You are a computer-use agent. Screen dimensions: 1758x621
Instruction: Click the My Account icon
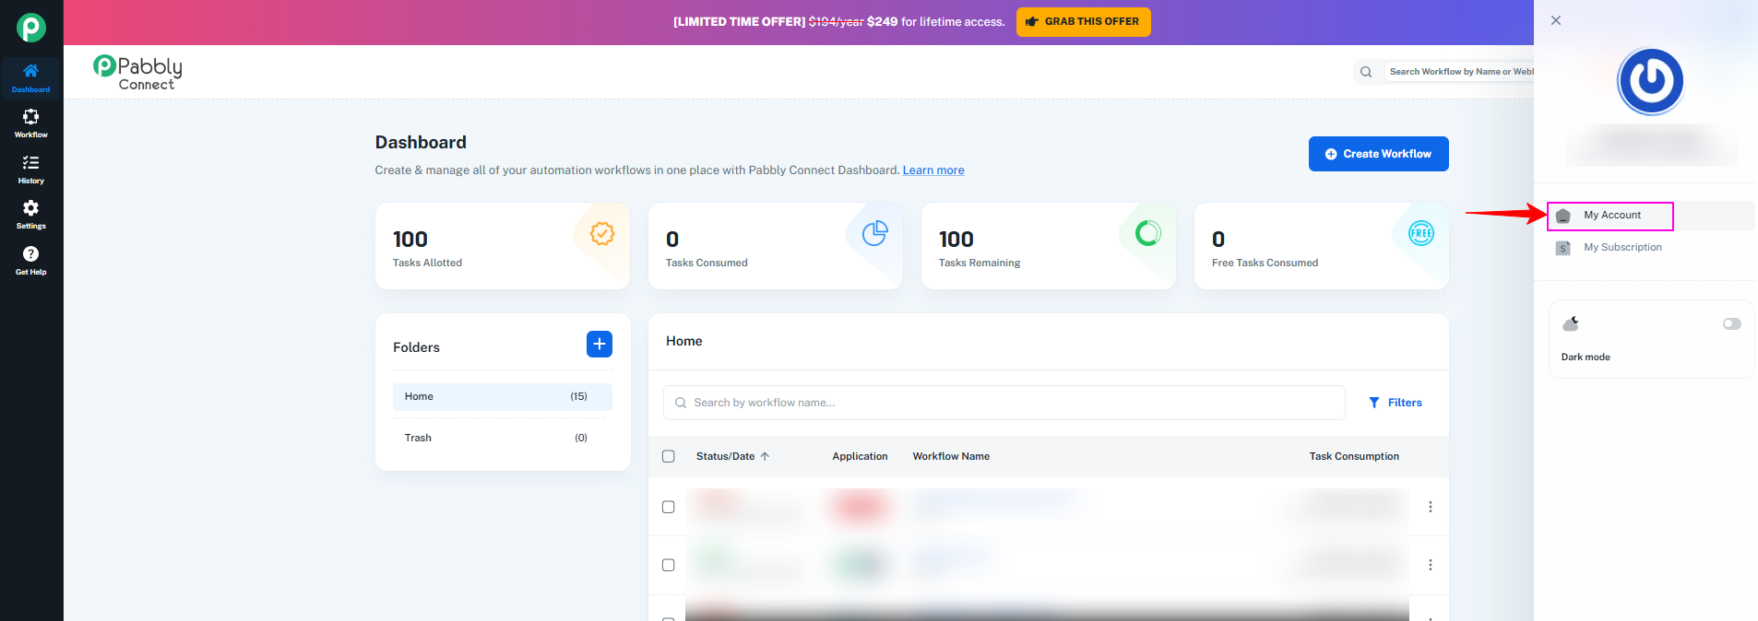(x=1562, y=216)
